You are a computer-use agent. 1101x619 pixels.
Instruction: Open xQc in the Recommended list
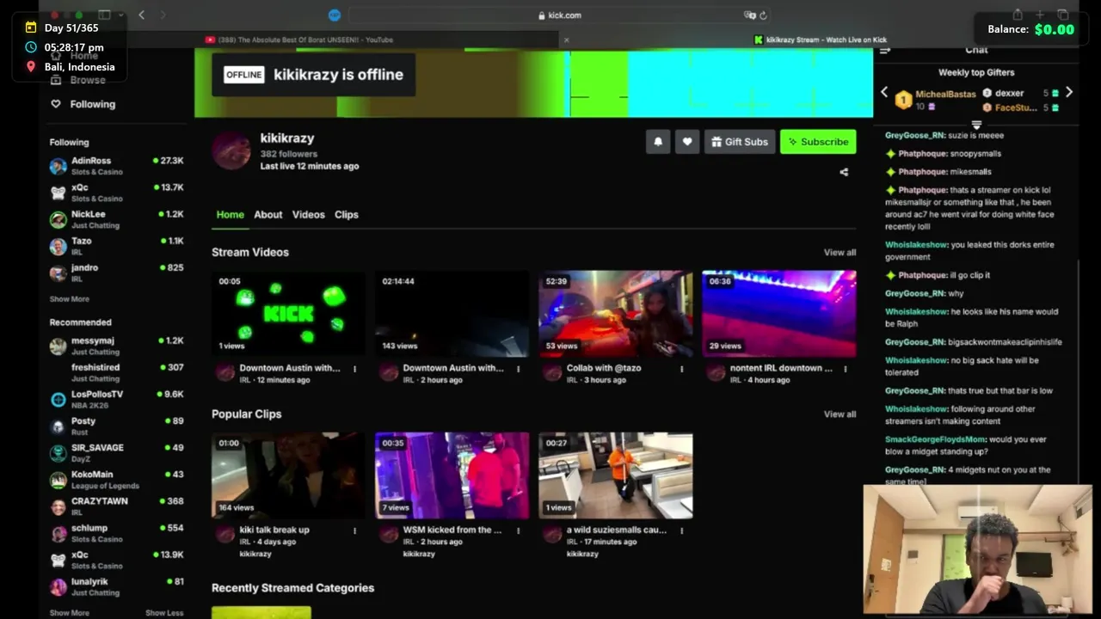[x=116, y=560]
